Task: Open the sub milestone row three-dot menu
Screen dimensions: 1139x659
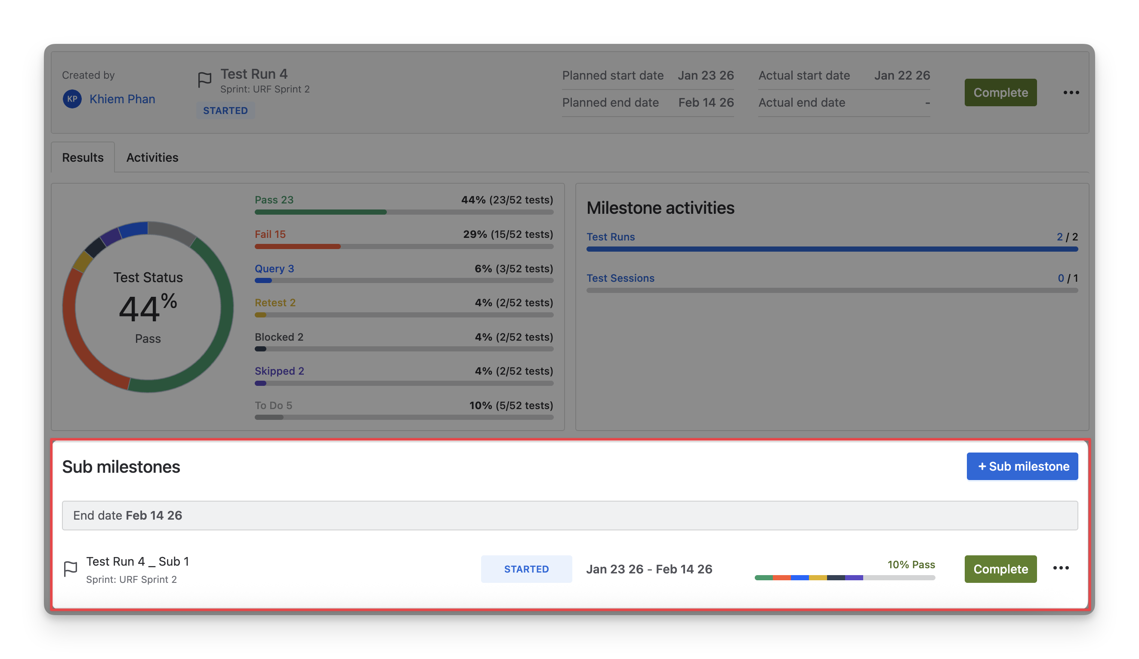Action: click(1060, 568)
